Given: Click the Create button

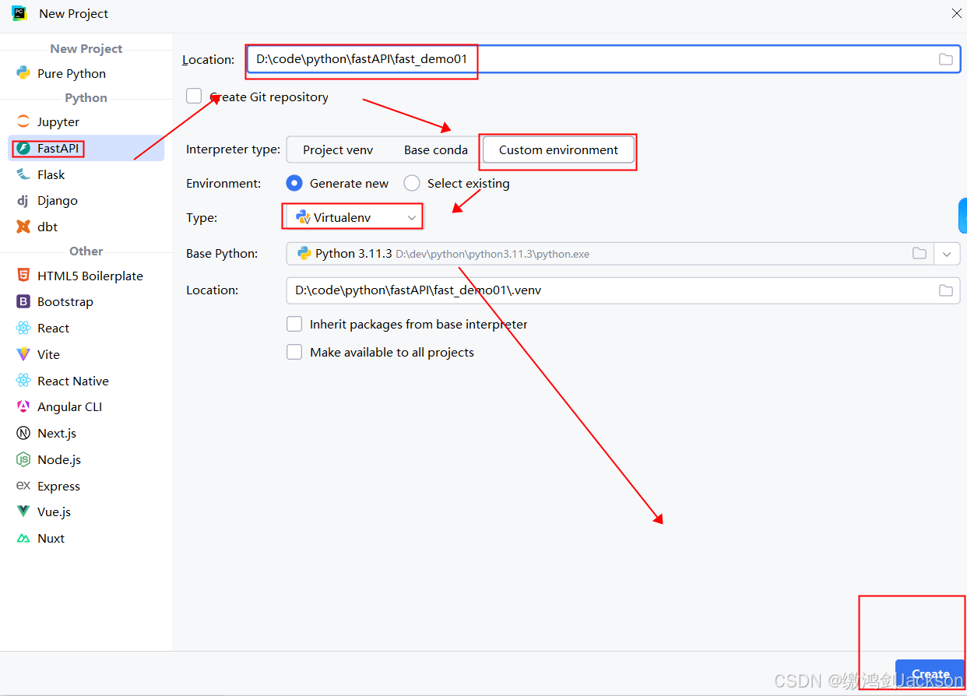Looking at the screenshot, I should click(930, 673).
